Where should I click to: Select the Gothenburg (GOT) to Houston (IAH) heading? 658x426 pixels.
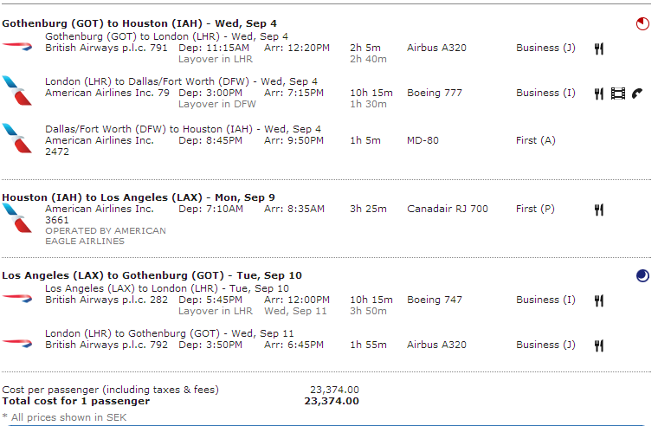click(x=139, y=23)
